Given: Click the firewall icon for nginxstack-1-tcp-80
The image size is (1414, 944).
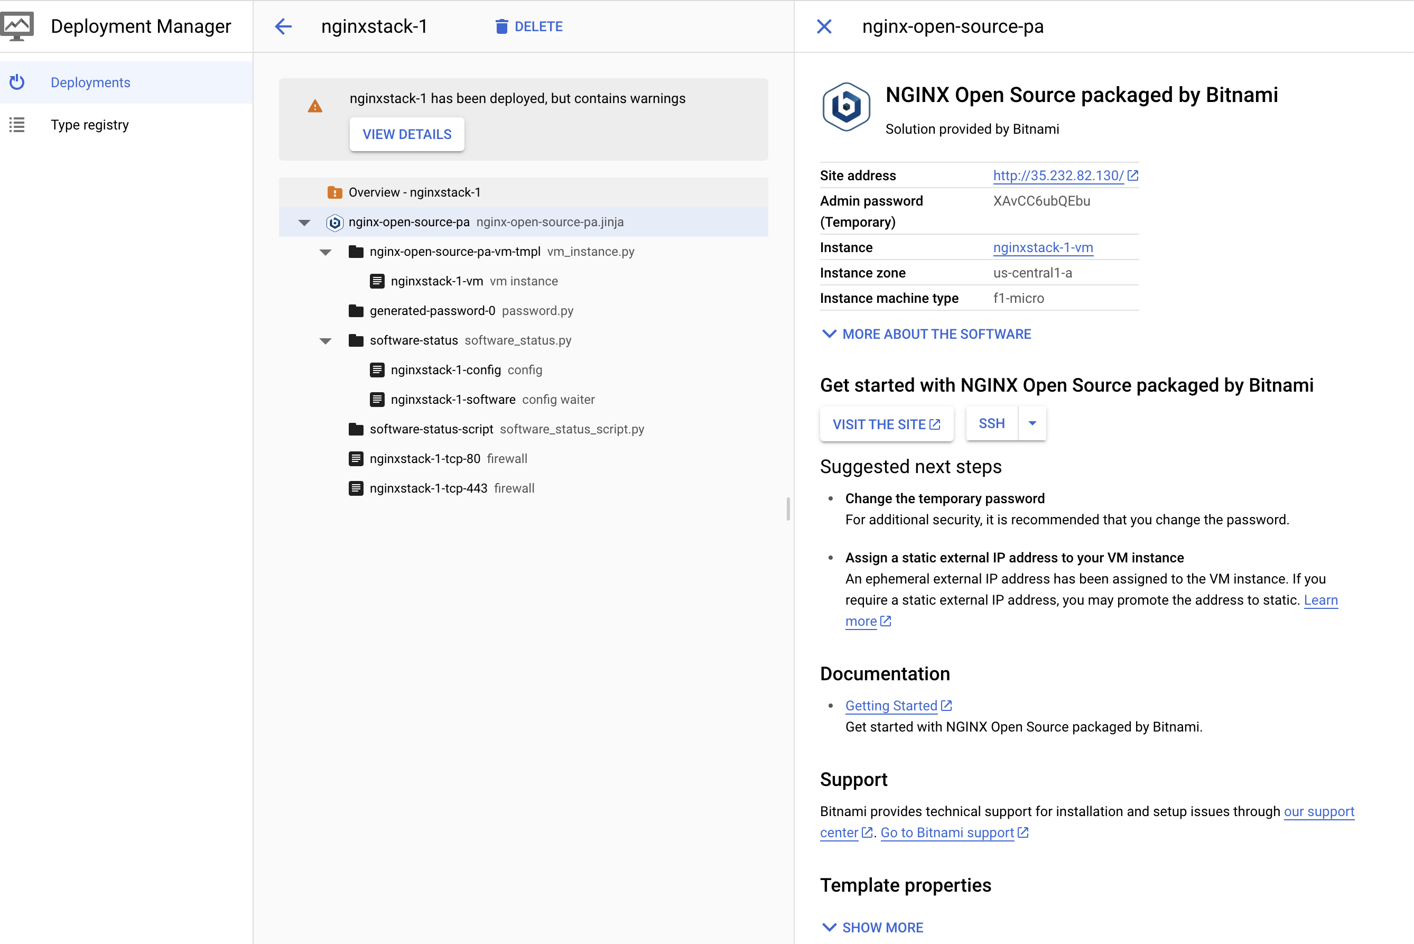Looking at the screenshot, I should pos(357,458).
